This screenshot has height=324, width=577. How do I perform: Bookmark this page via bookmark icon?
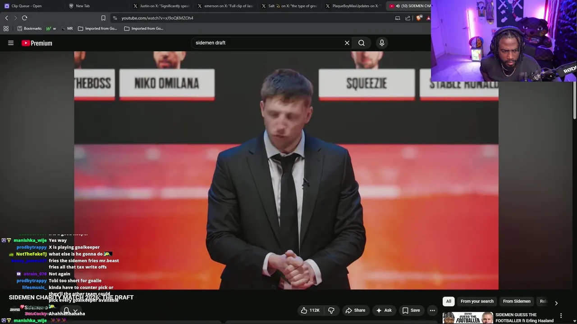click(x=103, y=18)
